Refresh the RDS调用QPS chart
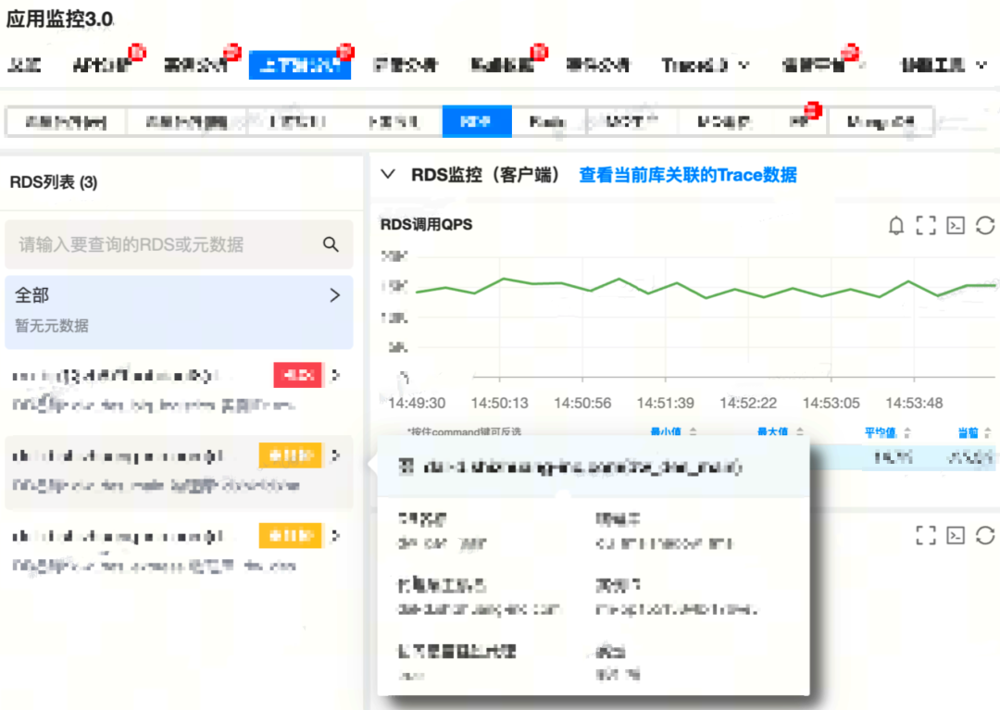 tap(984, 226)
